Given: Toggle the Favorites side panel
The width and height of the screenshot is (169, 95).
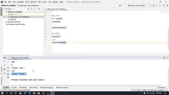Looking at the screenshot, I should coord(1,81).
